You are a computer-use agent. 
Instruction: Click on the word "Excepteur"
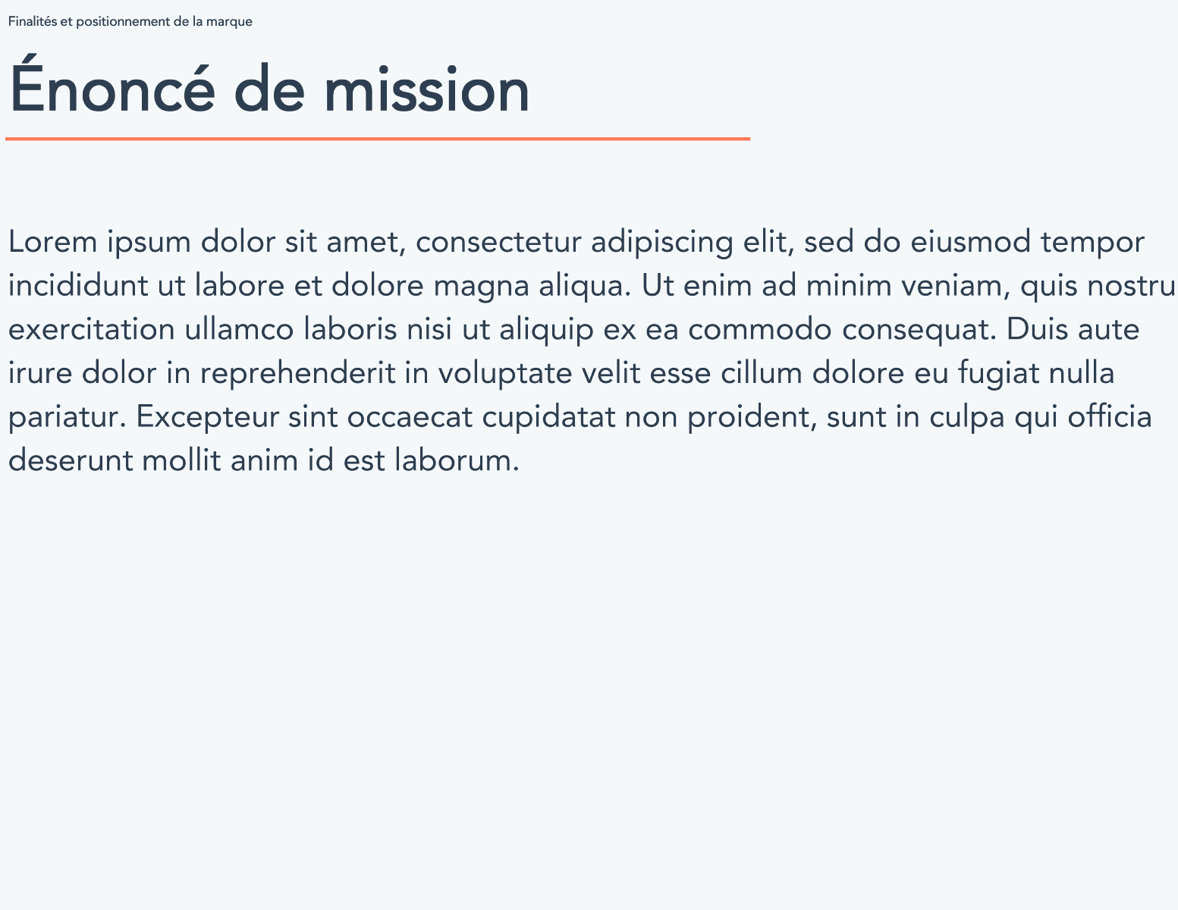pyautogui.click(x=207, y=417)
